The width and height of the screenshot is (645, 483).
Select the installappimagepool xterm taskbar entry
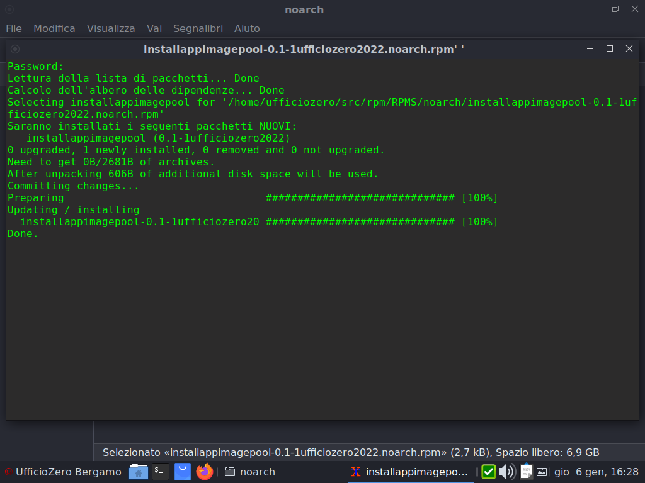pos(409,472)
